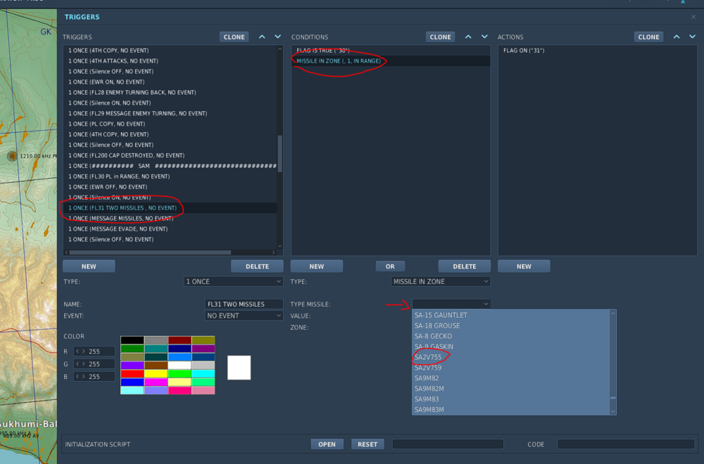Select SA2V759 missile type
The height and width of the screenshot is (464, 704).
click(x=511, y=368)
